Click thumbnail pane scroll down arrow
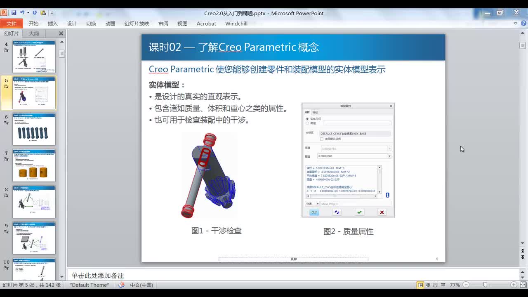 coord(62,277)
